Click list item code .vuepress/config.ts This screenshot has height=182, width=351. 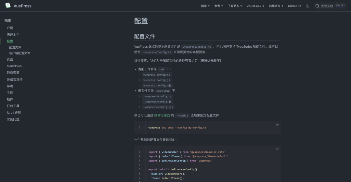(157, 96)
